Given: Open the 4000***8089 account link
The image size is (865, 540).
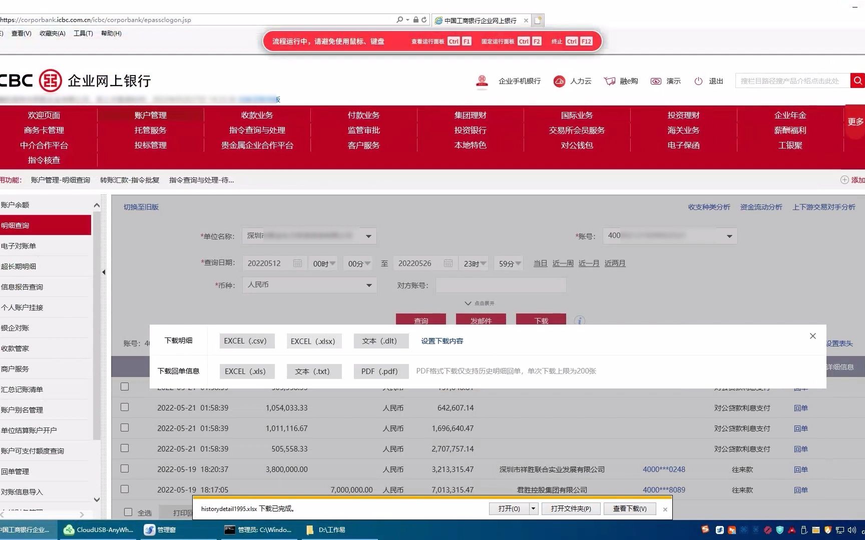Looking at the screenshot, I should 663,489.
